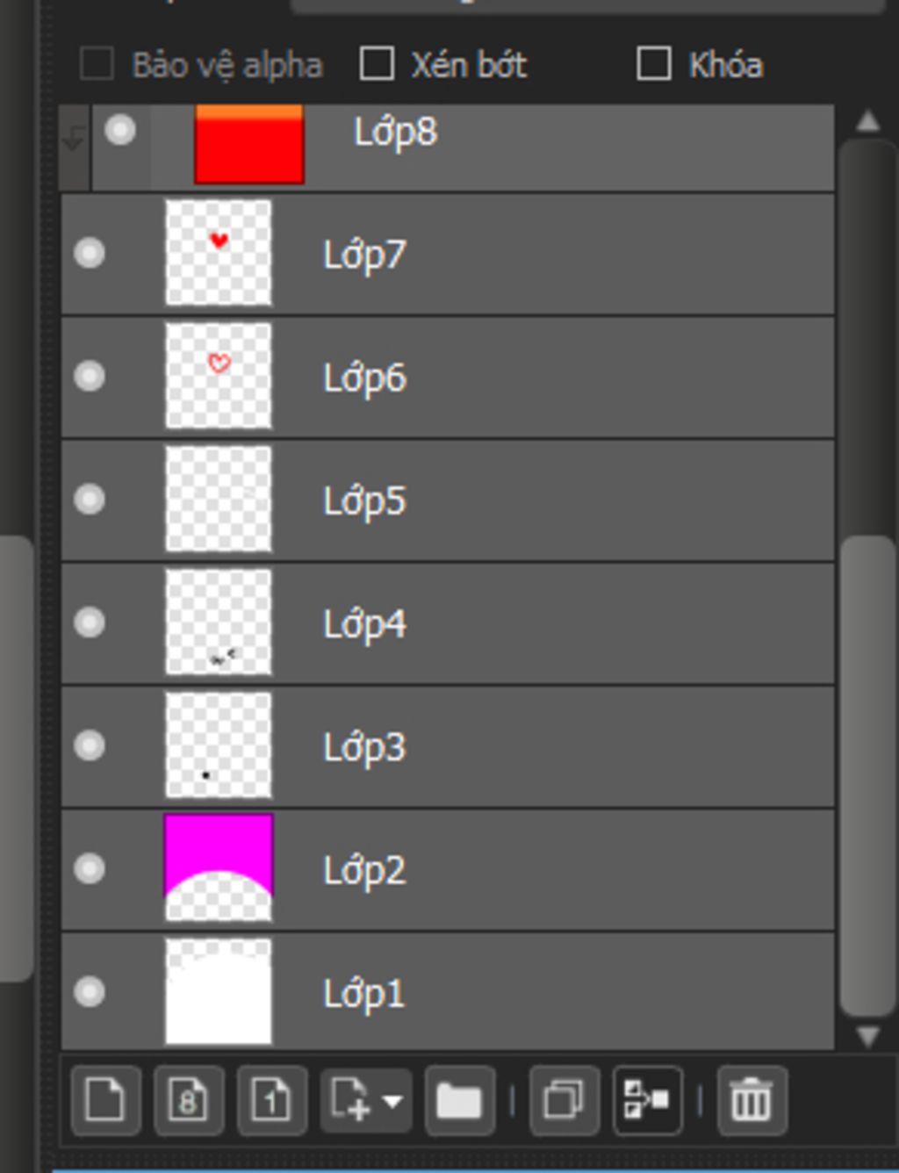Create a new layer folder
Image resolution: width=899 pixels, height=1173 pixels.
(x=459, y=1100)
